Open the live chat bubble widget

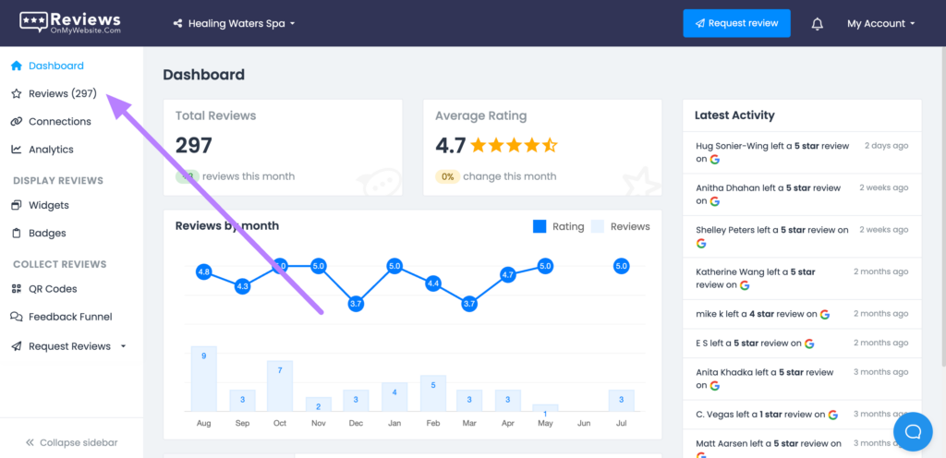(913, 431)
